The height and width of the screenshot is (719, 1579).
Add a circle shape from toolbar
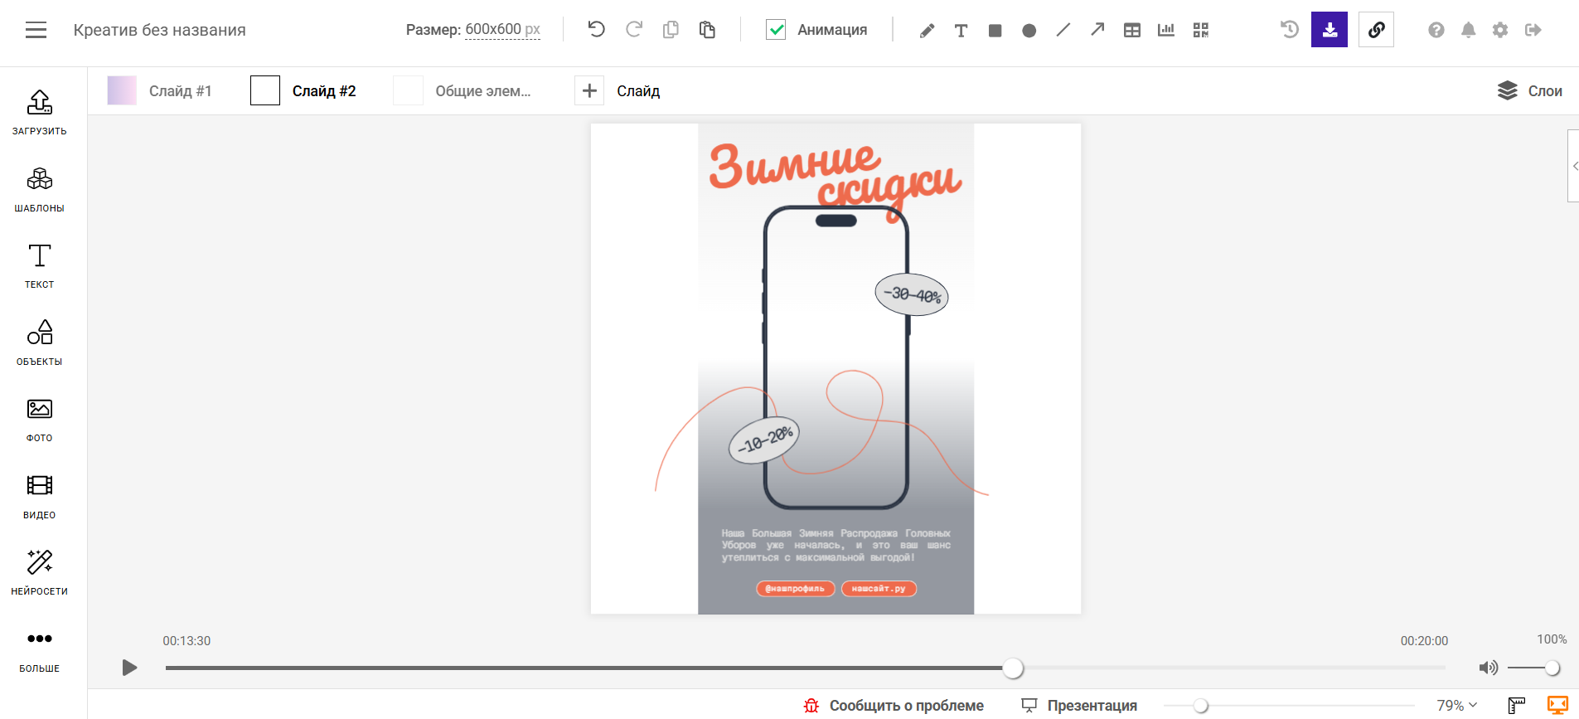pyautogui.click(x=1029, y=31)
